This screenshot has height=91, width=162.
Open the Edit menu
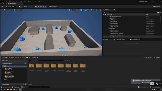[x=10, y=1]
